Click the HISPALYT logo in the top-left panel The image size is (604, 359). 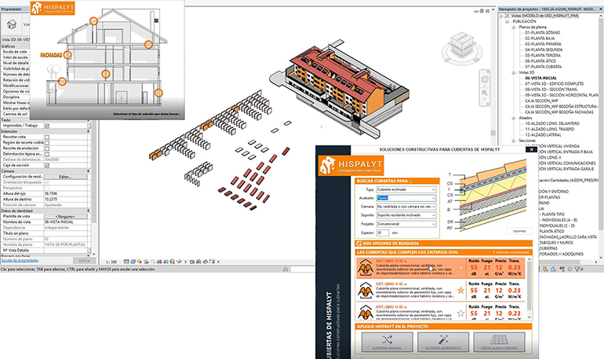pyautogui.click(x=53, y=8)
